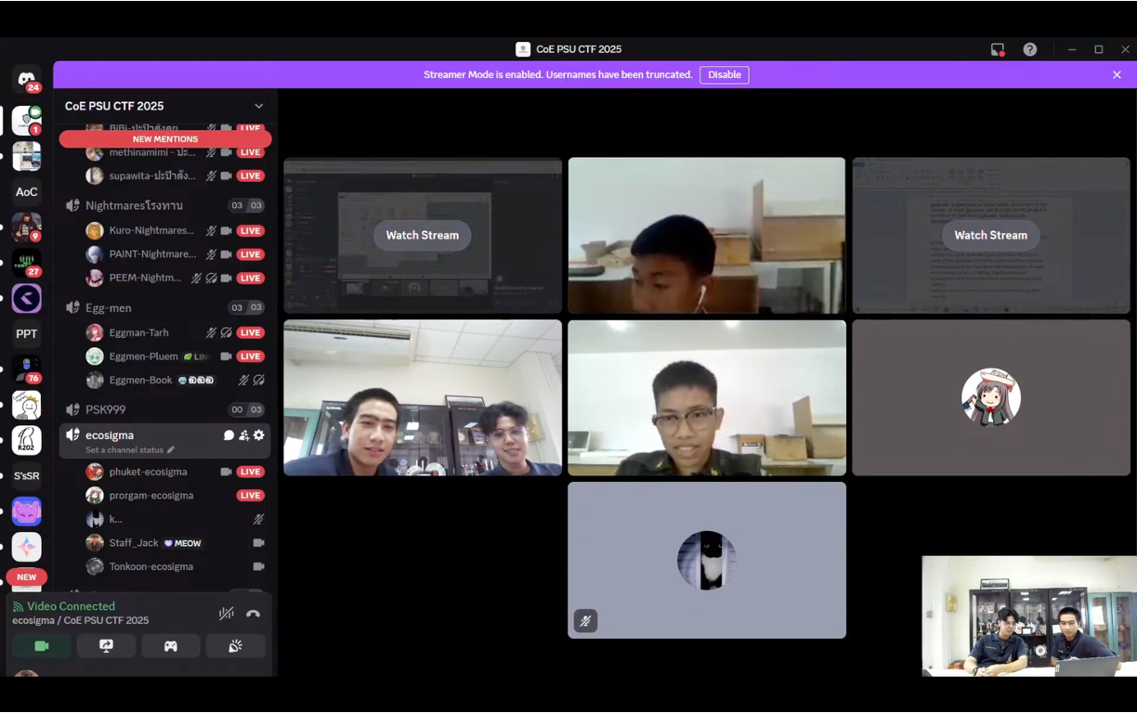Image resolution: width=1137 pixels, height=713 pixels.
Task: Open the Help question mark icon
Action: point(1030,49)
